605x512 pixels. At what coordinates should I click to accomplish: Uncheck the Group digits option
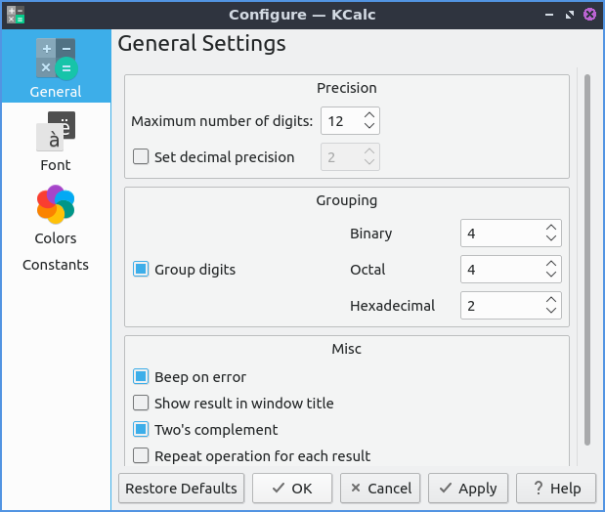(x=142, y=270)
